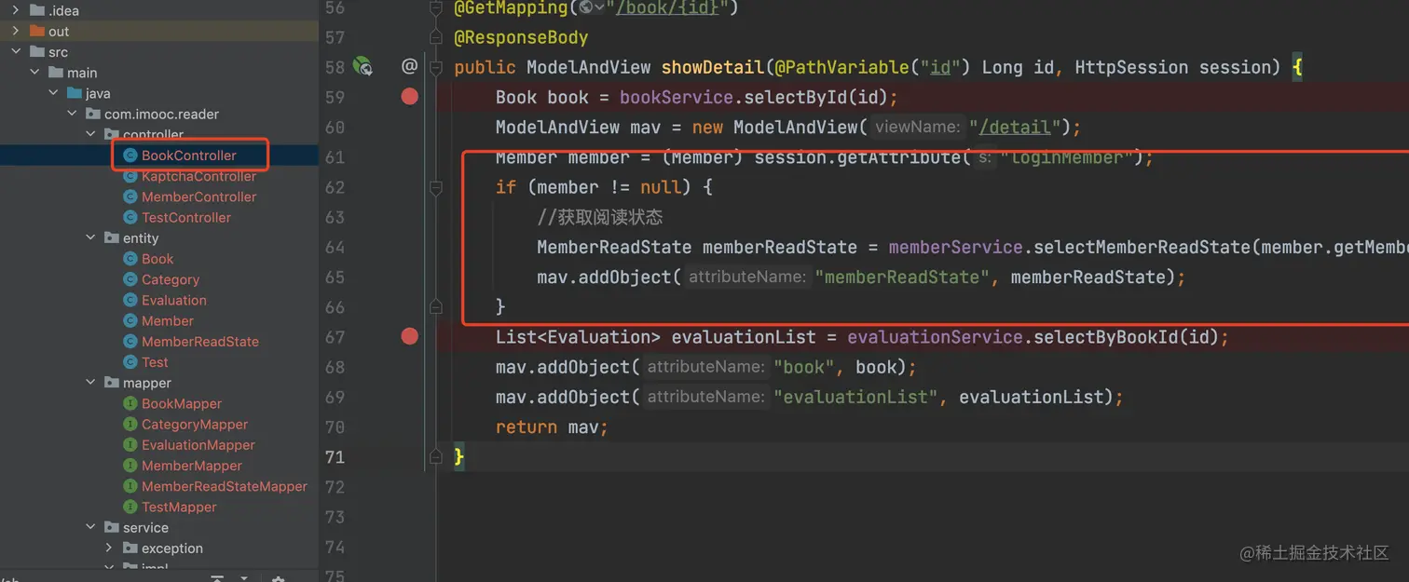This screenshot has height=582, width=1409.
Task: Click the globe URL icon beside @GetMapping
Action: pos(586,7)
